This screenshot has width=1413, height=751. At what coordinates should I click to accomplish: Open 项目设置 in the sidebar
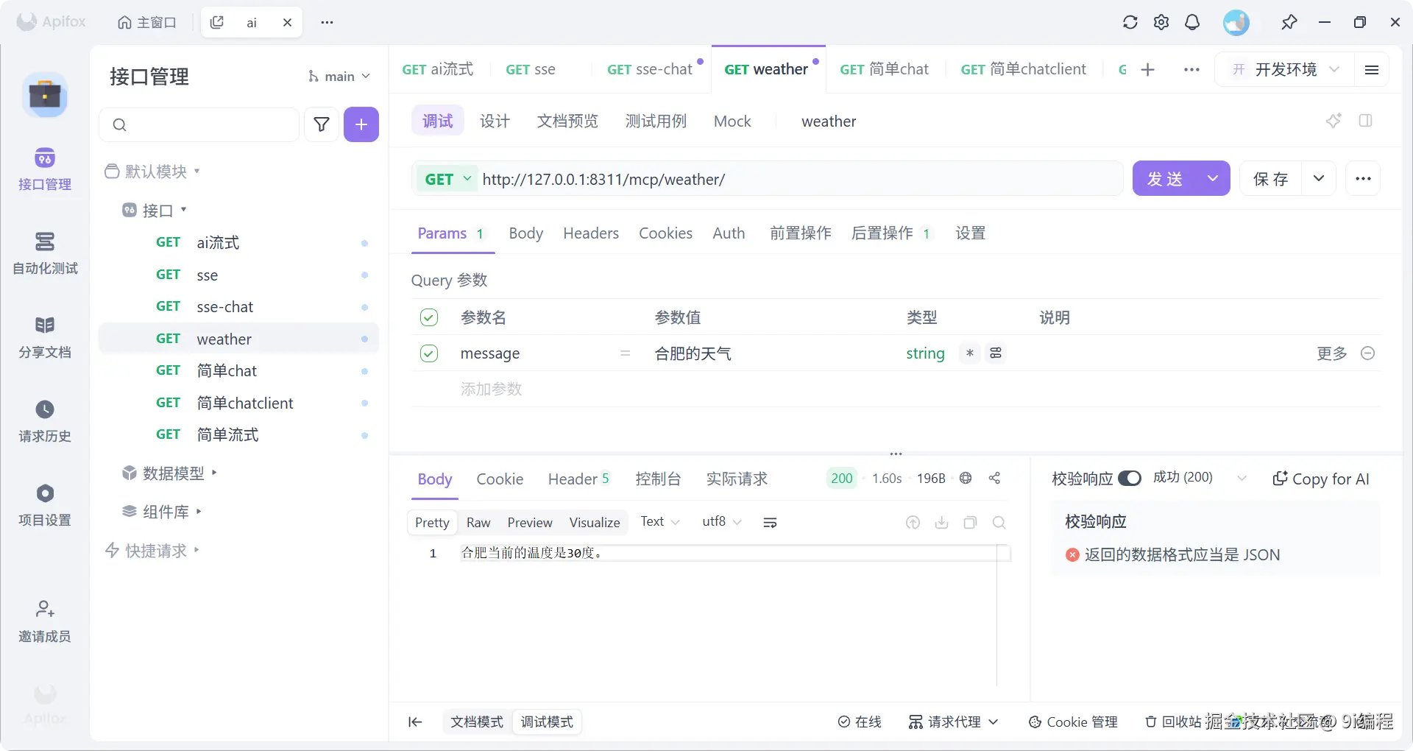[45, 505]
